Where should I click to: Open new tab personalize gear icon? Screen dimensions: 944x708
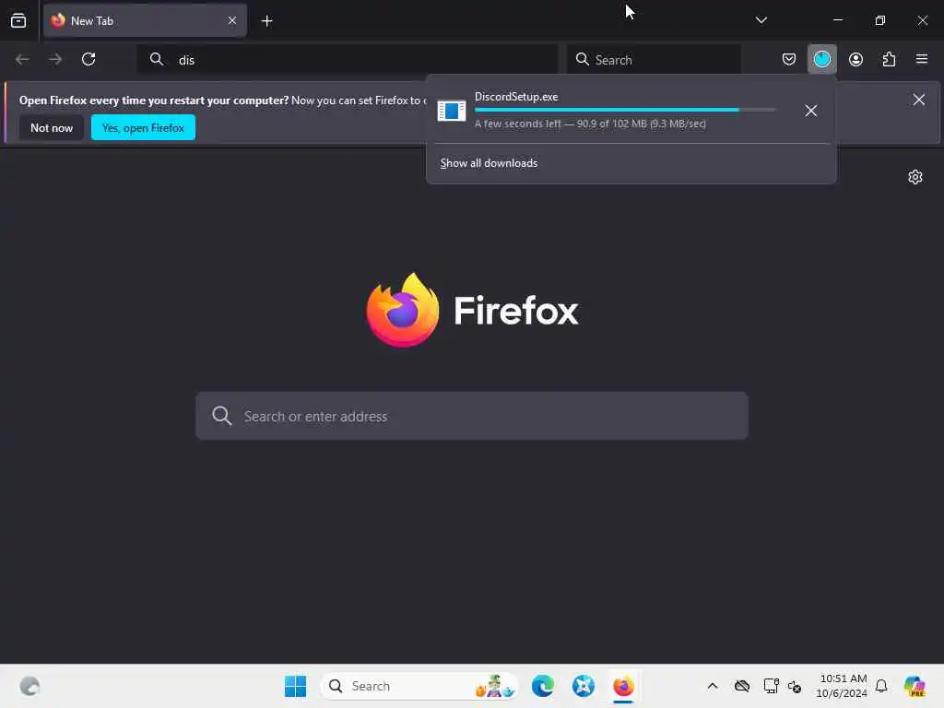pos(915,177)
